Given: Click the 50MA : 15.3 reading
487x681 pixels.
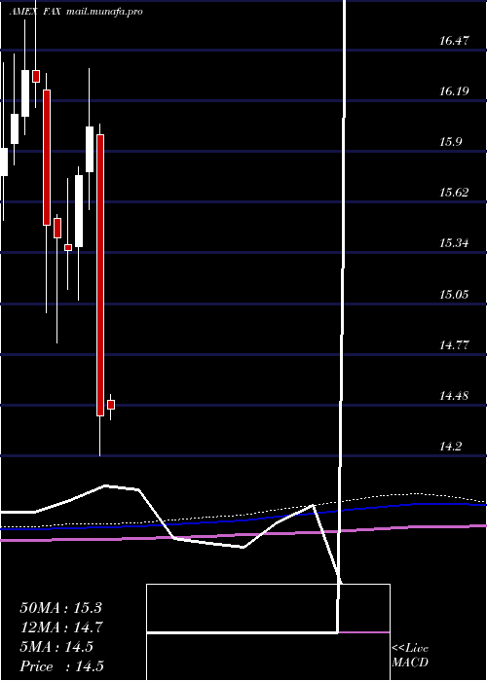Looking at the screenshot, I should pyautogui.click(x=60, y=608).
